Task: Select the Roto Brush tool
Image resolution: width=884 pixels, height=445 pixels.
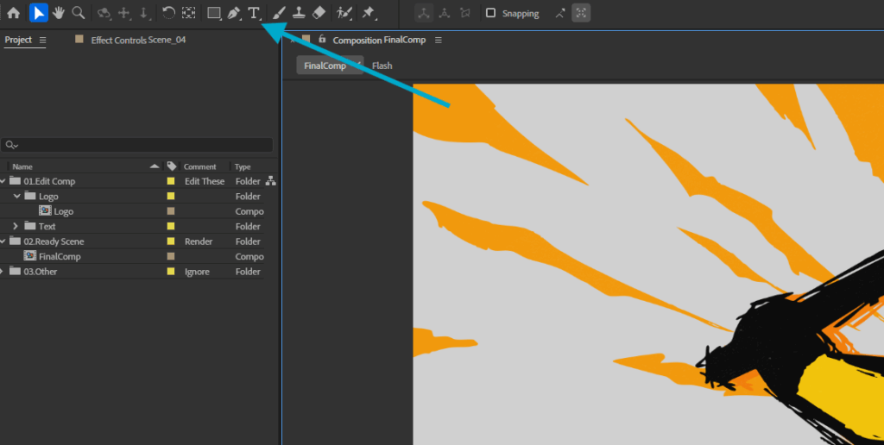Action: 344,13
